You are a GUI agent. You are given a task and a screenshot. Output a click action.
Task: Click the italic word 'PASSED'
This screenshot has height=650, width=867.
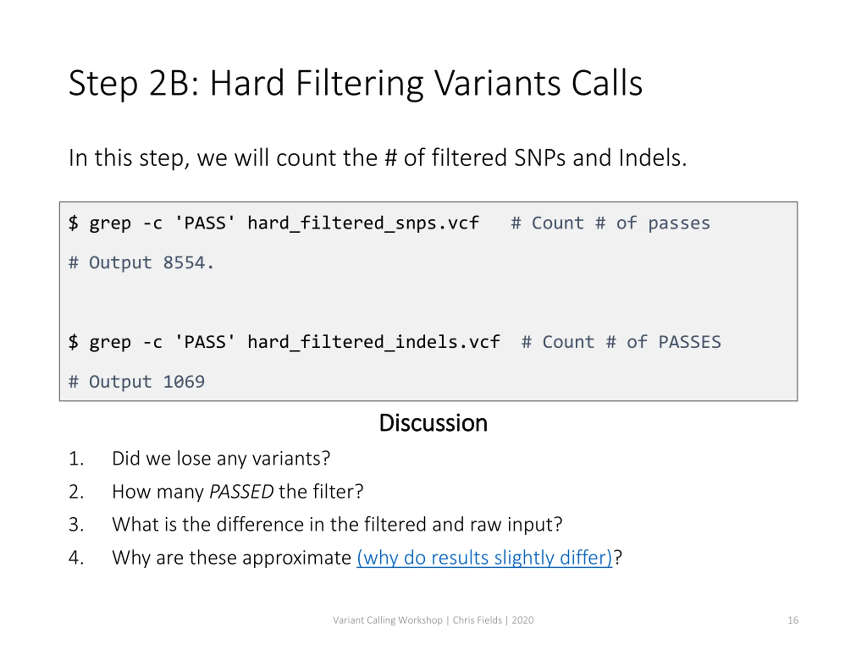pos(241,492)
